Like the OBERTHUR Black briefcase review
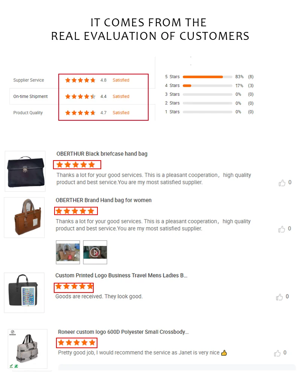Screen dimensions: 301x376 pyautogui.click(x=282, y=183)
